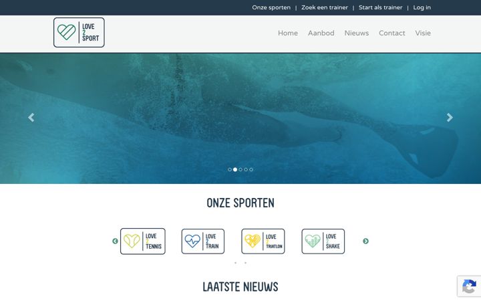Select the third hero slide indicator dot

(240, 169)
